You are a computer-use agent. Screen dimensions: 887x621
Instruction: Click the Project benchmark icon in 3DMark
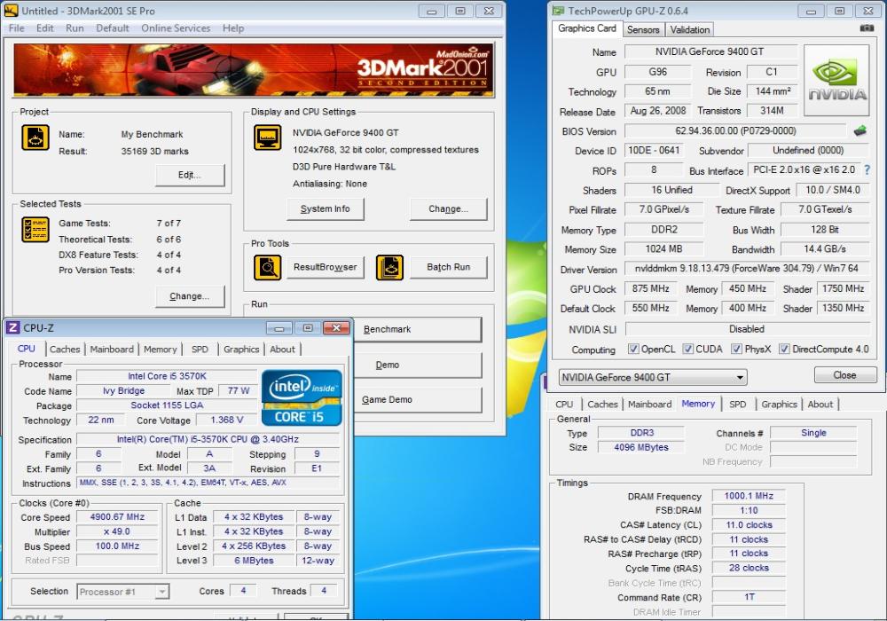click(35, 138)
